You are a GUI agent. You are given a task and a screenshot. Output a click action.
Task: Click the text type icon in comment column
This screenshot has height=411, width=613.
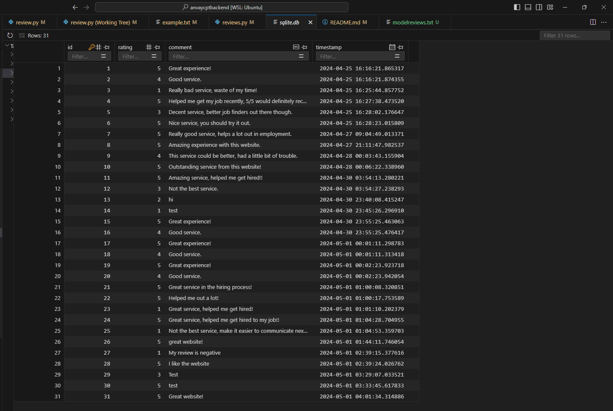[x=296, y=47]
